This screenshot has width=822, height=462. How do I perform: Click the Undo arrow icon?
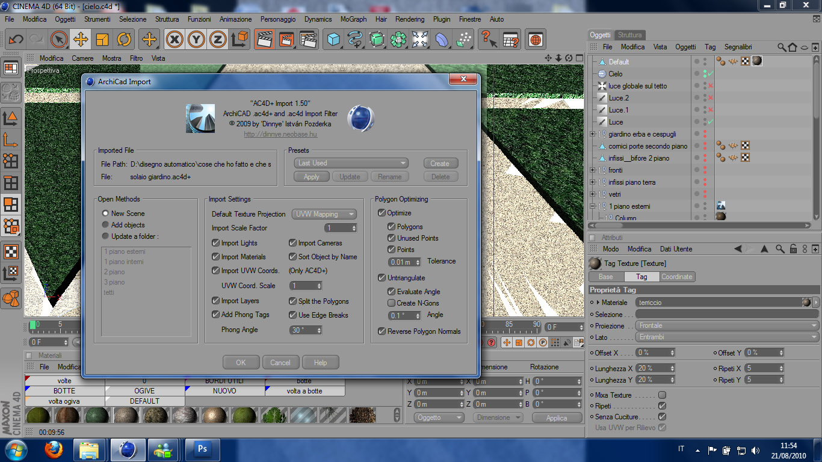(x=16, y=40)
